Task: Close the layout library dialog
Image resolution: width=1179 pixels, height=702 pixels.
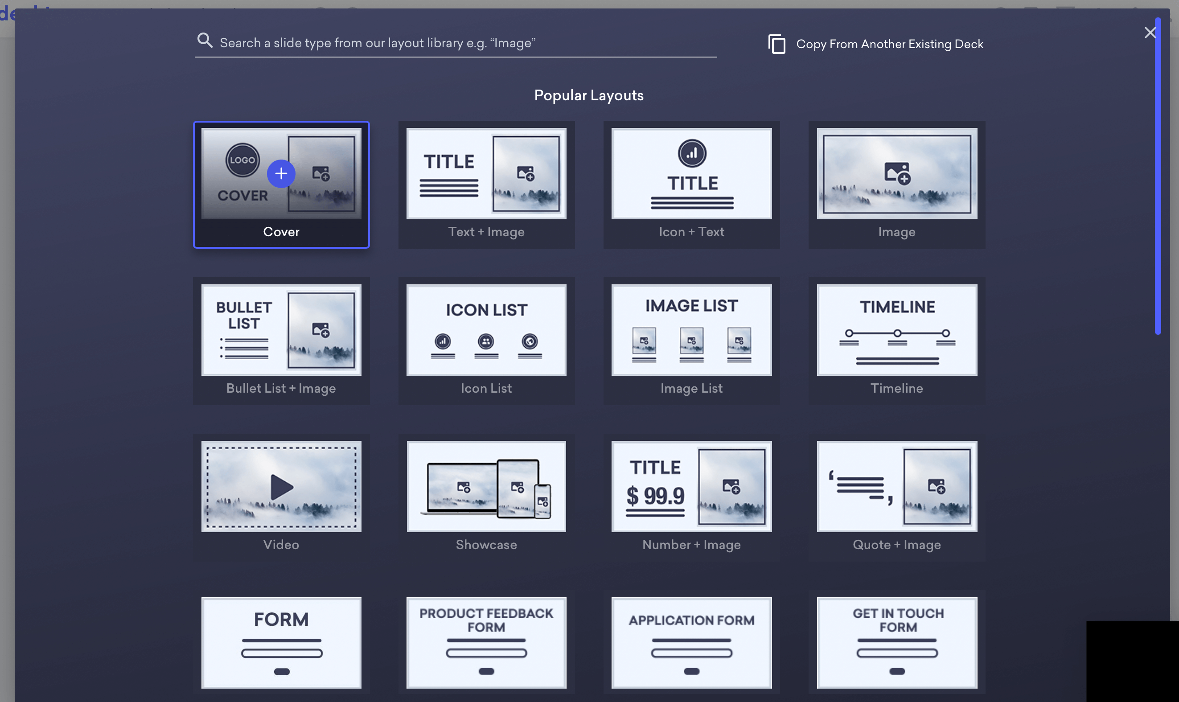Action: point(1150,33)
